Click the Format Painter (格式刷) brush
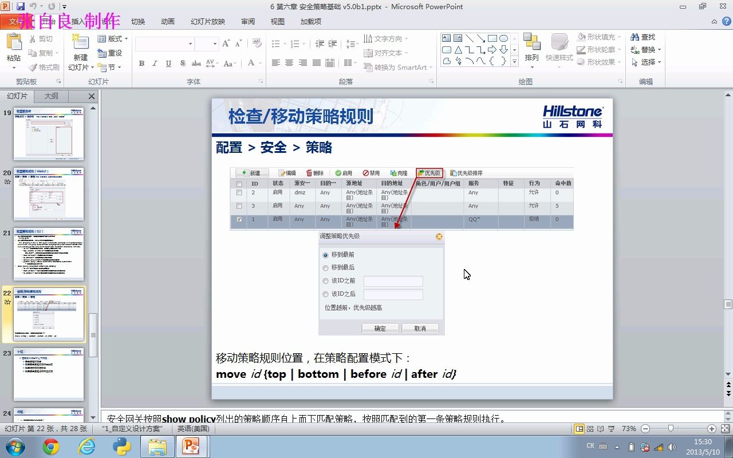This screenshot has width=733, height=458. coord(33,67)
